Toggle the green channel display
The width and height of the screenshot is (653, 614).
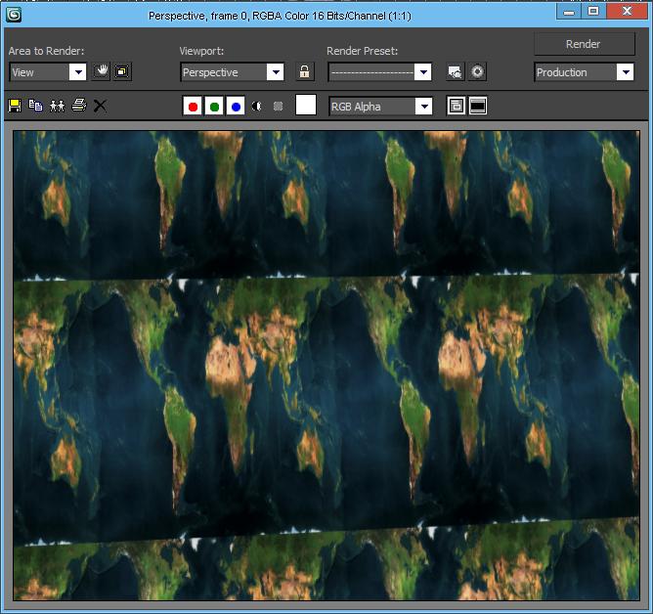click(214, 107)
